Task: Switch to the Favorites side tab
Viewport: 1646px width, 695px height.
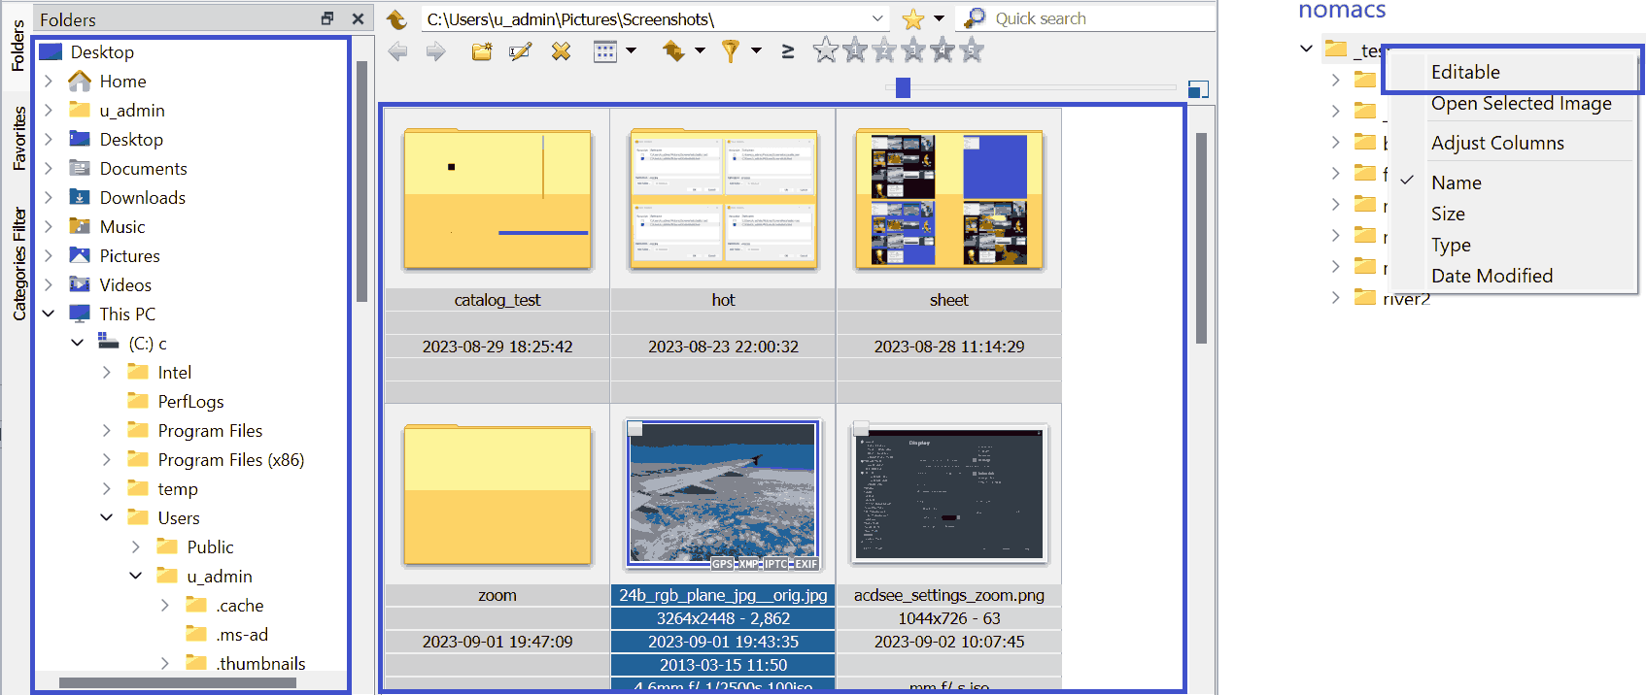Action: pos(18,139)
